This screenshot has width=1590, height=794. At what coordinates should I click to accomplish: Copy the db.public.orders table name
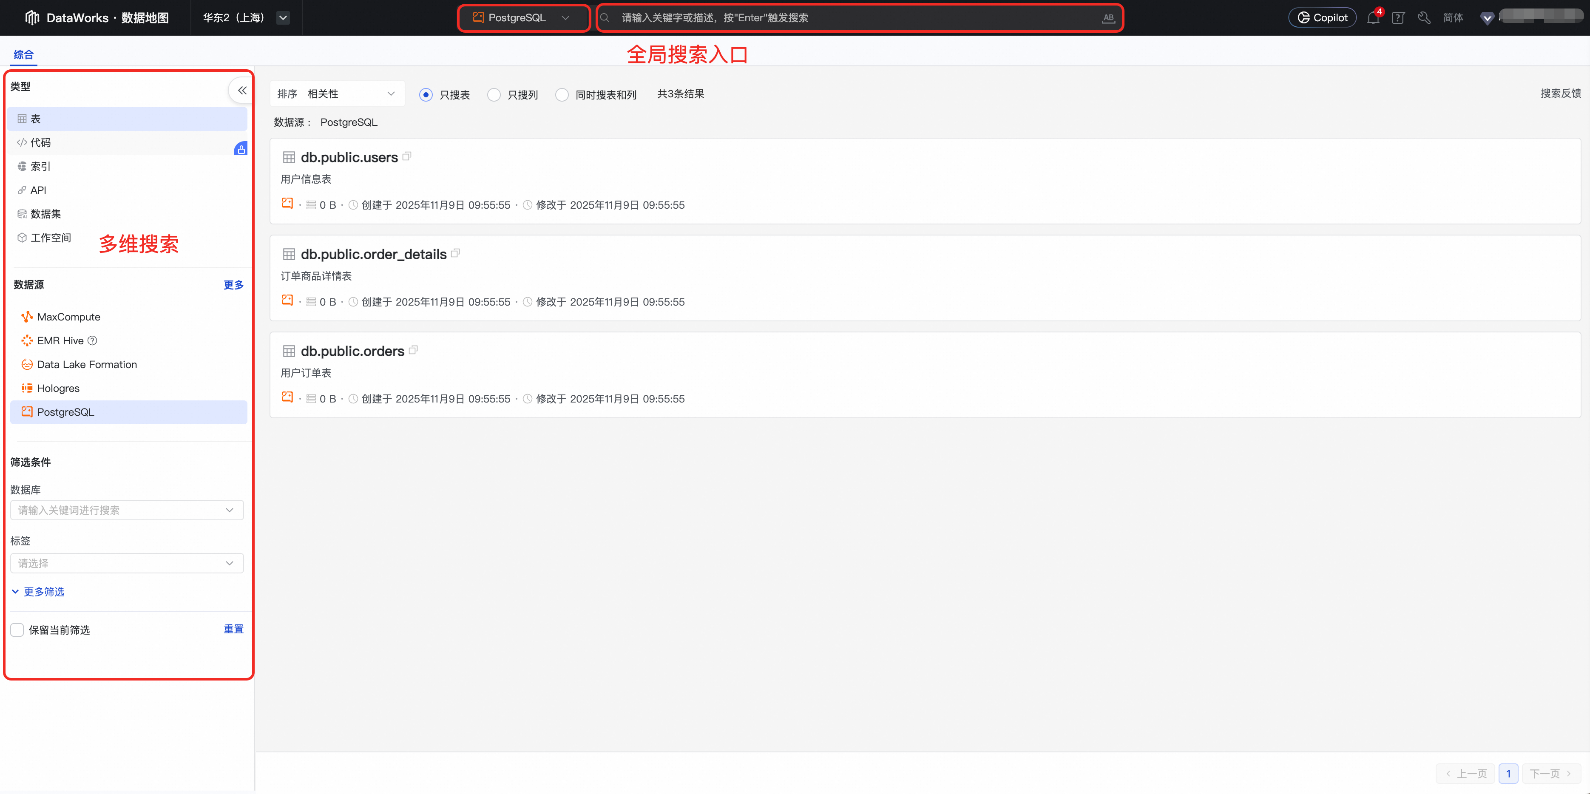point(414,350)
